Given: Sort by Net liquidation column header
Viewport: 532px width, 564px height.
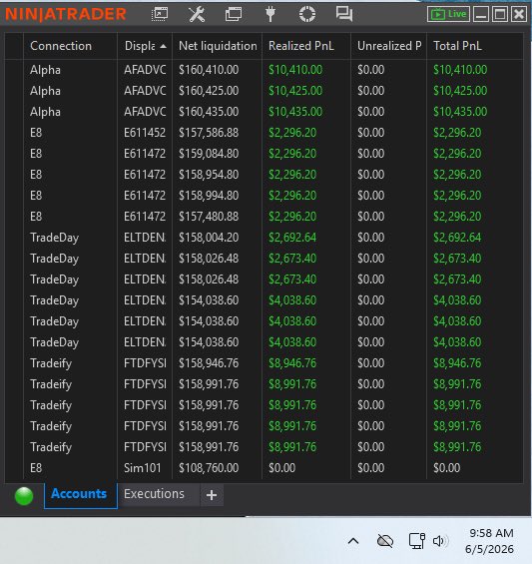Looking at the screenshot, I should 218,46.
